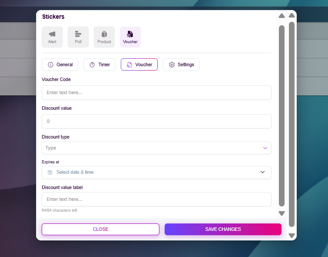
Task: Click the Close button
Action: click(100, 229)
